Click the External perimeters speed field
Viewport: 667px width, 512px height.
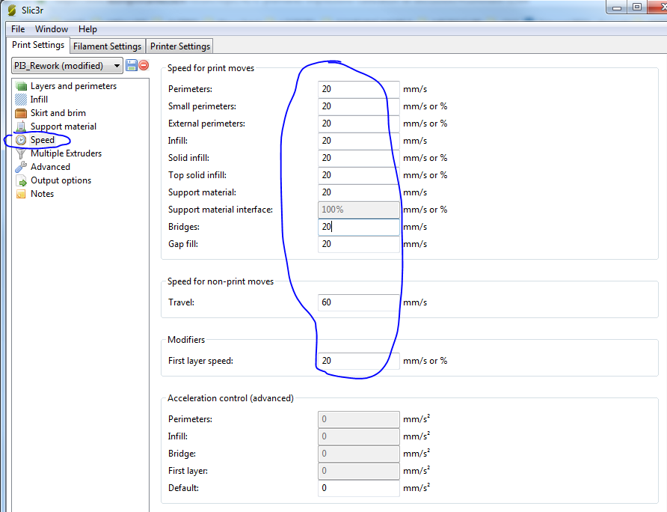point(359,124)
